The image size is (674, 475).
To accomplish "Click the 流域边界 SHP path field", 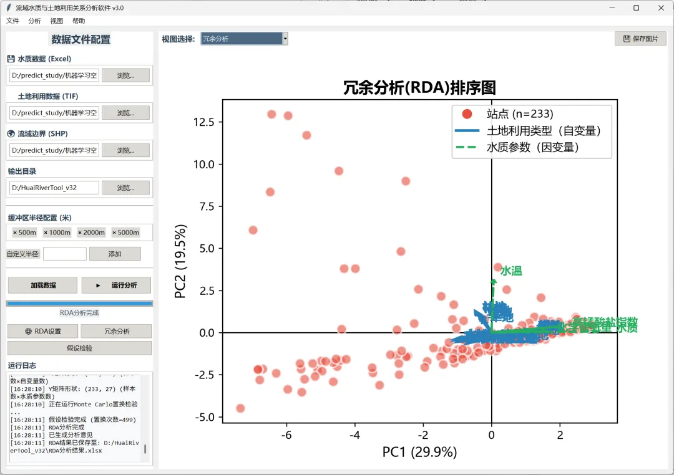I will [54, 150].
